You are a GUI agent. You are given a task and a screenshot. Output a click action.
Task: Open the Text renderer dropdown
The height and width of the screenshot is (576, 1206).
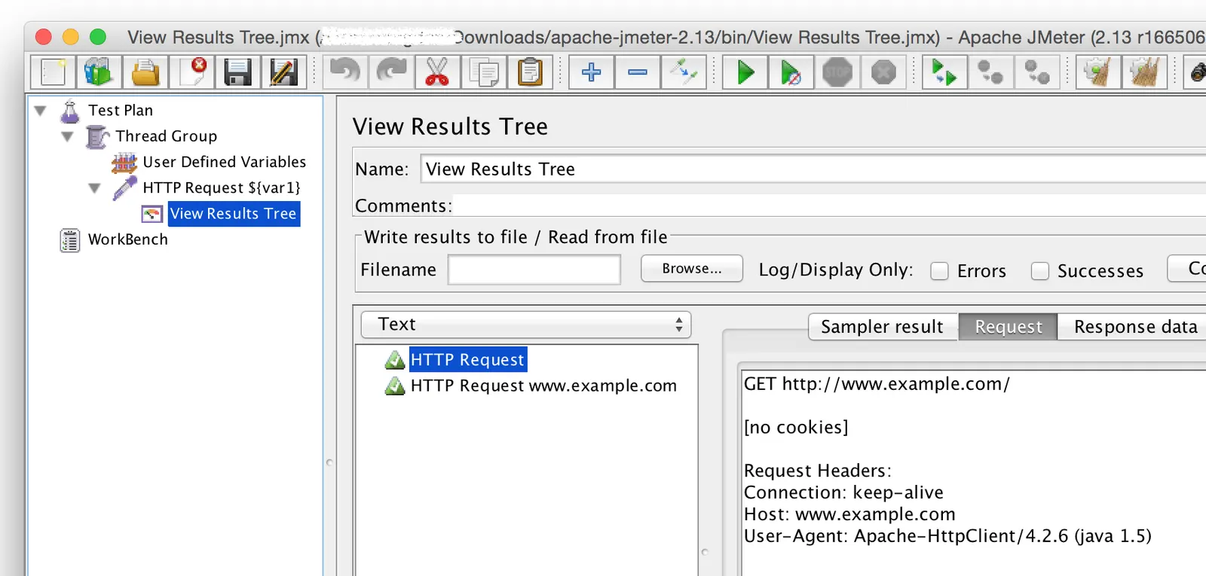tap(526, 325)
